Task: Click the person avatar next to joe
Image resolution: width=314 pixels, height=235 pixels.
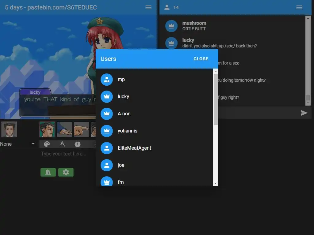Action: pyautogui.click(x=107, y=165)
